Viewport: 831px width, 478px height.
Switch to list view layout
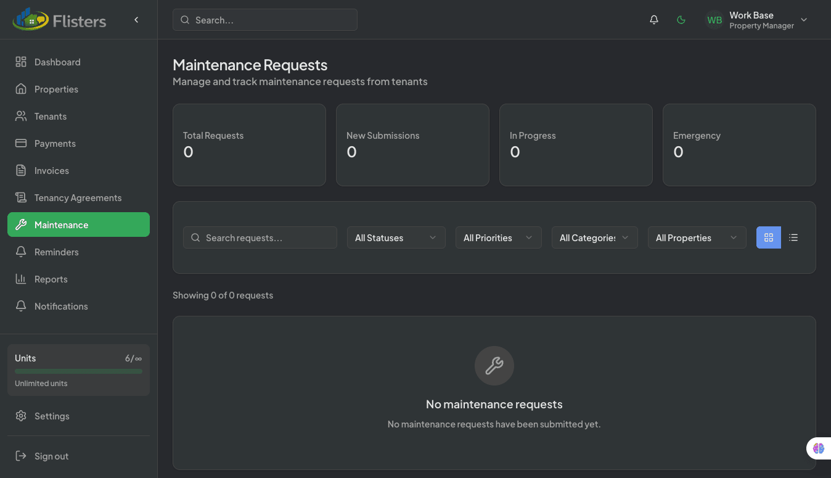click(793, 237)
